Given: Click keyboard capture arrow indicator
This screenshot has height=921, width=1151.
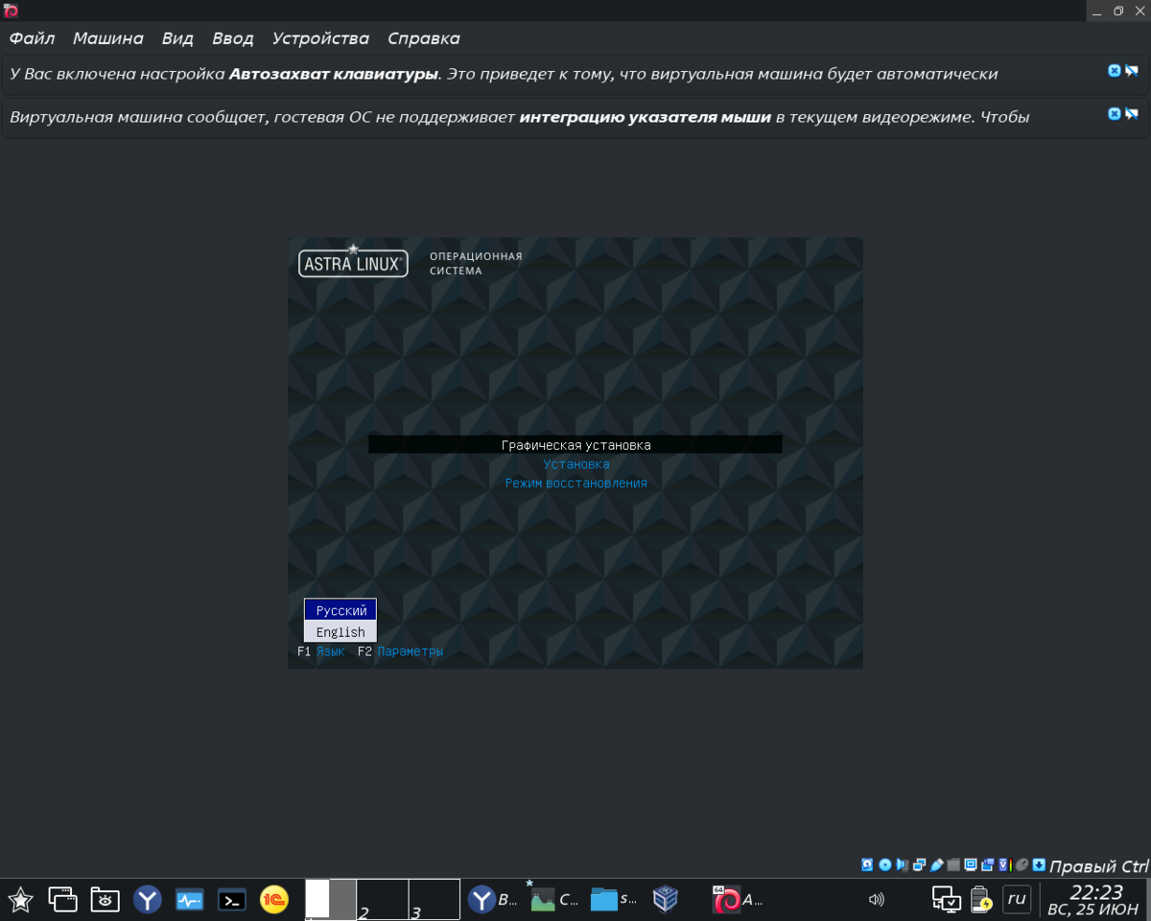Looking at the screenshot, I should click(1039, 864).
